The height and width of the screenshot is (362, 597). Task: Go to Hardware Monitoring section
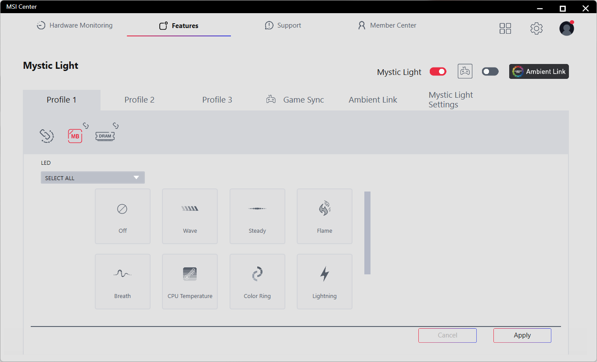pos(75,25)
